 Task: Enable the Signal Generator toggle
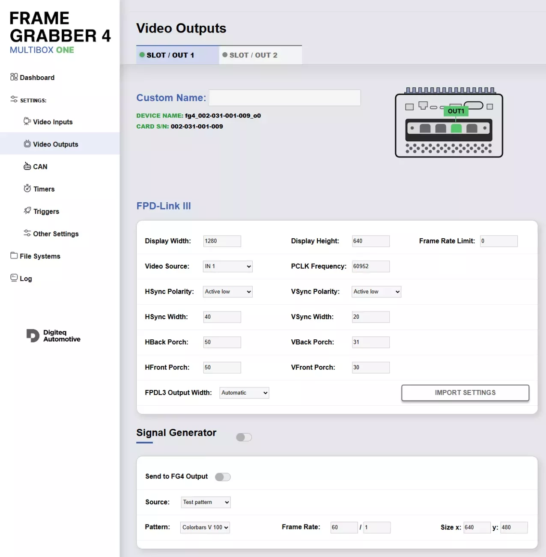pyautogui.click(x=244, y=437)
